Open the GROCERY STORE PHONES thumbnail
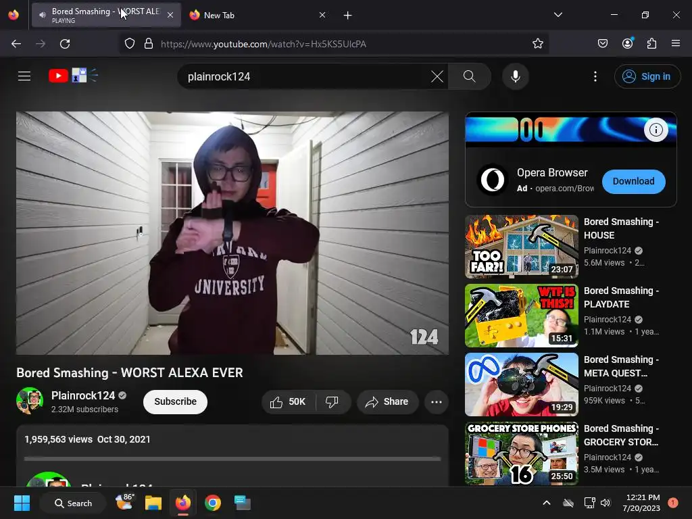 [x=521, y=453]
